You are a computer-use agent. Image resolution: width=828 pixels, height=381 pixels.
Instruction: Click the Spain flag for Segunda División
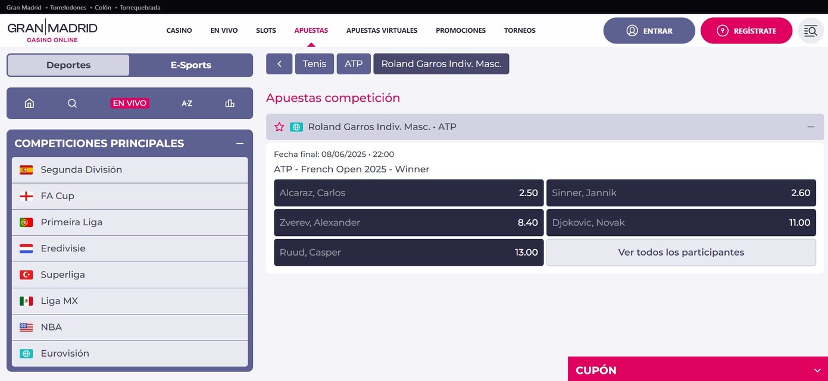[26, 170]
